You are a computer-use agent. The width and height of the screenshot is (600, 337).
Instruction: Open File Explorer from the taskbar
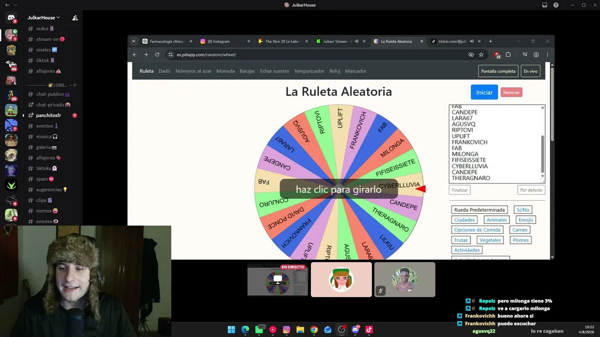[x=300, y=330]
